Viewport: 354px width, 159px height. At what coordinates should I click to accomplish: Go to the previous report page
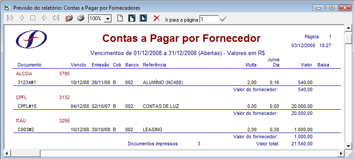(x=22, y=18)
